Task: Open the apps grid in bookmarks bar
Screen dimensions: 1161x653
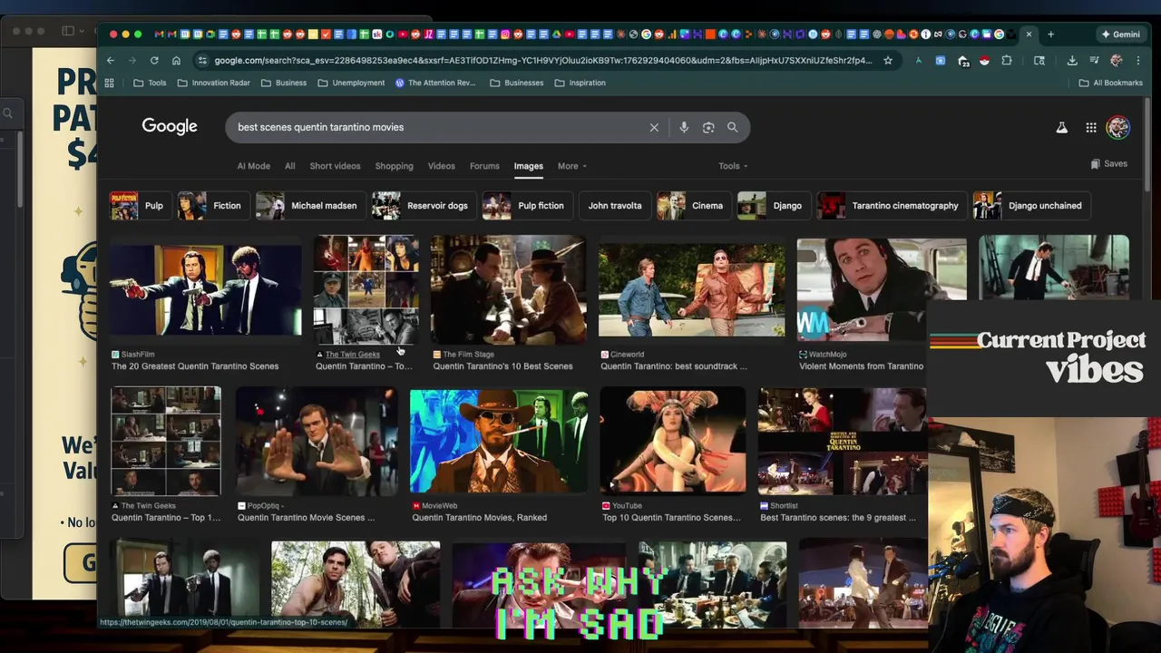Action: pyautogui.click(x=110, y=83)
